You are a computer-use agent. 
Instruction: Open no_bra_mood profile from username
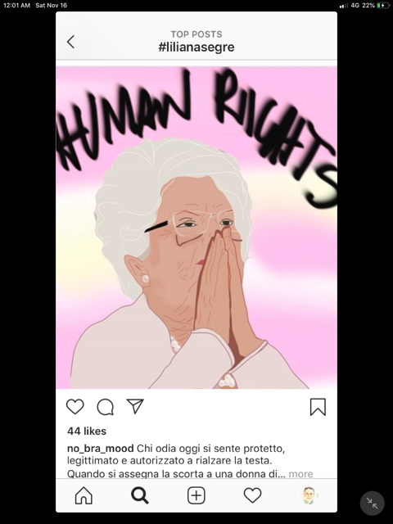click(x=100, y=449)
